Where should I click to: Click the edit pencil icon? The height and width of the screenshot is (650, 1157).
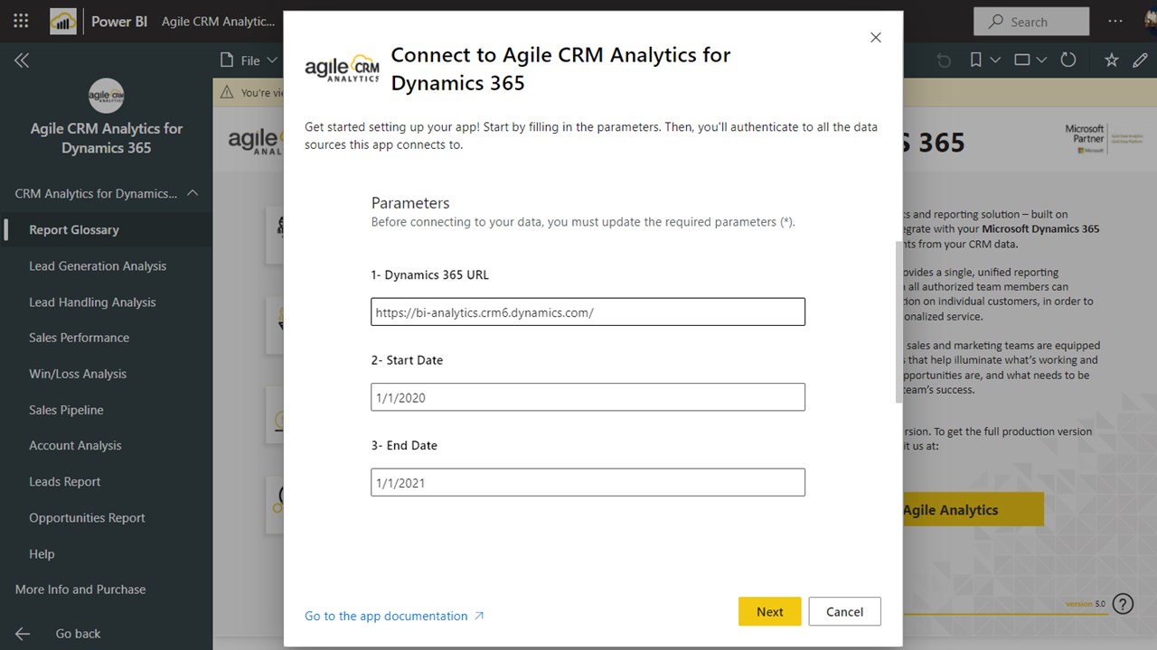1139,60
